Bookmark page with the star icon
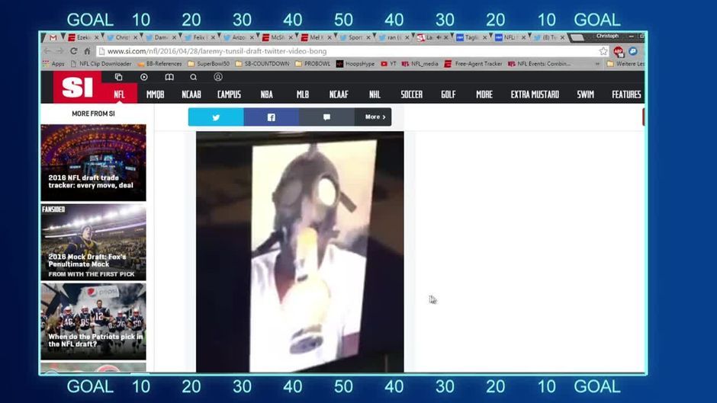Screen dimensions: 717x403 603,51
